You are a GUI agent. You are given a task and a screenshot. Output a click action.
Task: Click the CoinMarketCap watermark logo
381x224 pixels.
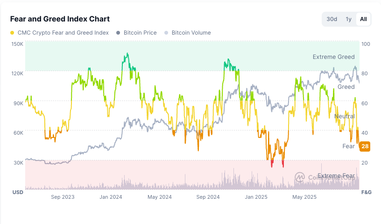[x=300, y=177]
